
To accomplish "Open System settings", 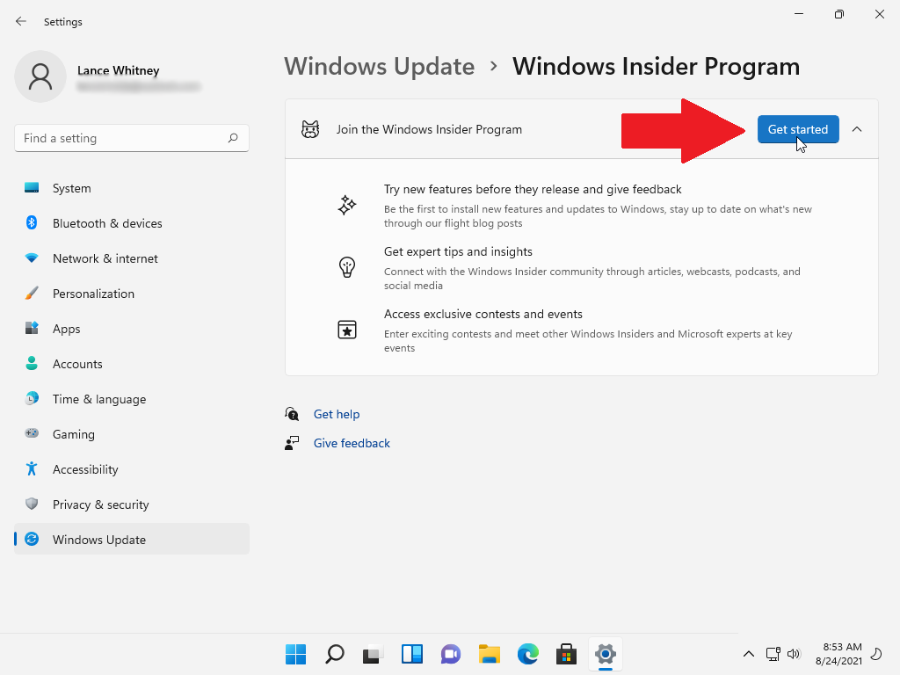I will click(132, 188).
